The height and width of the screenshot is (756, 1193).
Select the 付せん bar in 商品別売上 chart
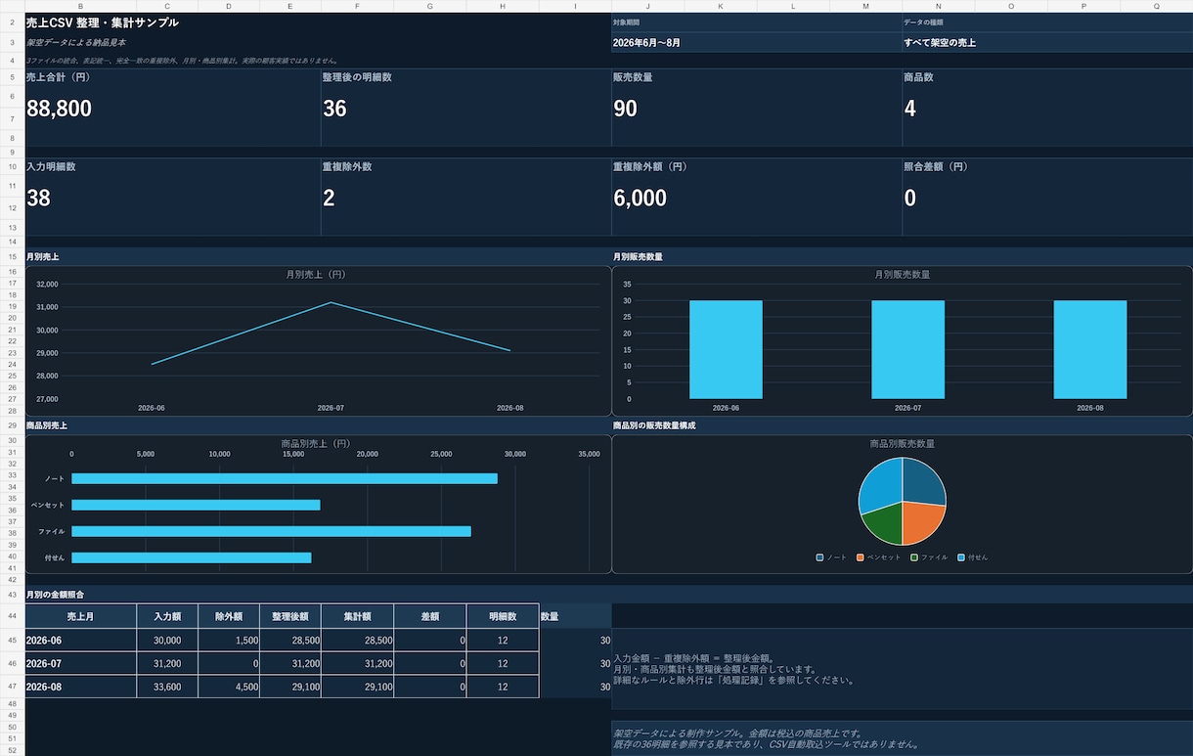[192, 557]
